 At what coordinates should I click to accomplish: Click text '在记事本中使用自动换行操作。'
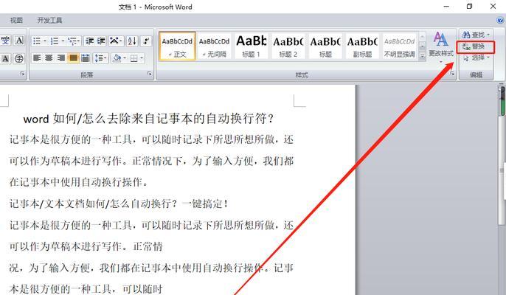79,182
